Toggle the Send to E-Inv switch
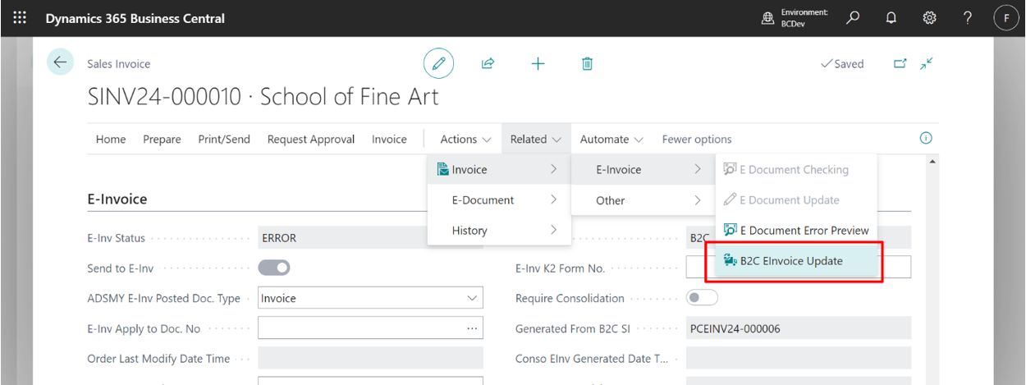 point(274,268)
